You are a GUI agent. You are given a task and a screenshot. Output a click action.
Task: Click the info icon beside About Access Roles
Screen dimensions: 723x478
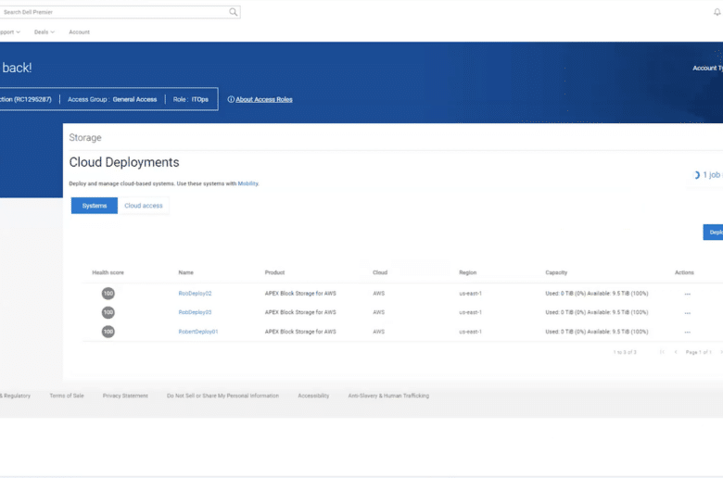(x=231, y=99)
